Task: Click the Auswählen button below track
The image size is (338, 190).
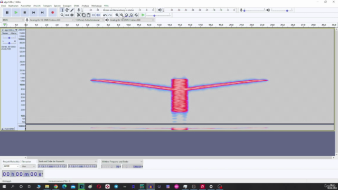Action: [x=8, y=129]
